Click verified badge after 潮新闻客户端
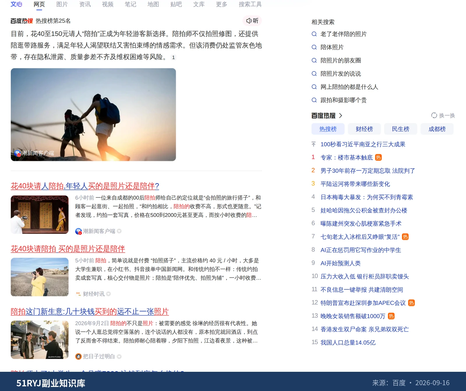The height and width of the screenshot is (391, 466). click(119, 231)
